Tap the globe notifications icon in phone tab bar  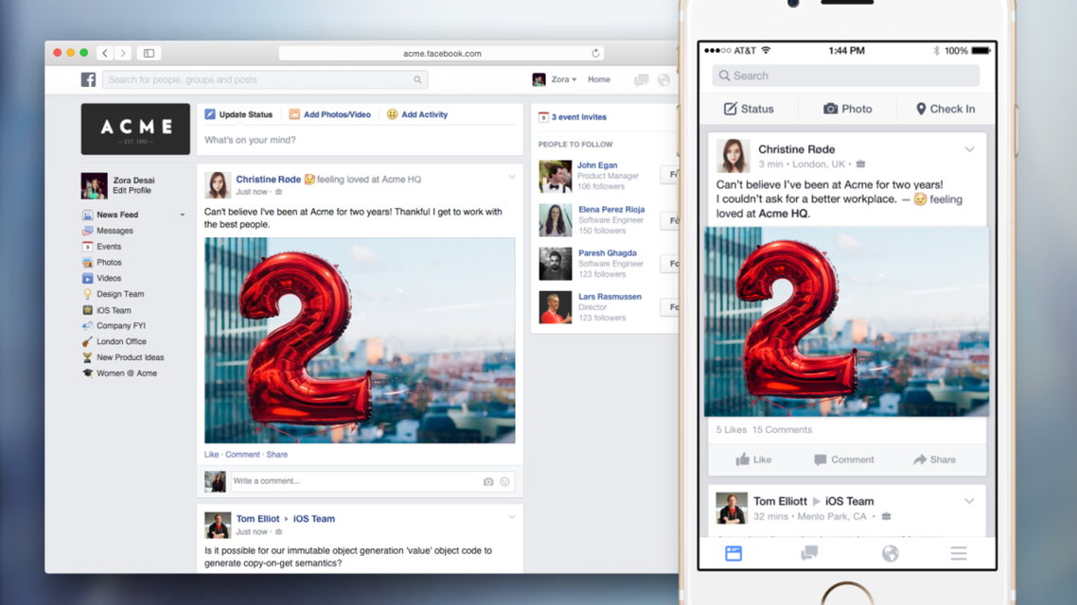click(x=891, y=554)
